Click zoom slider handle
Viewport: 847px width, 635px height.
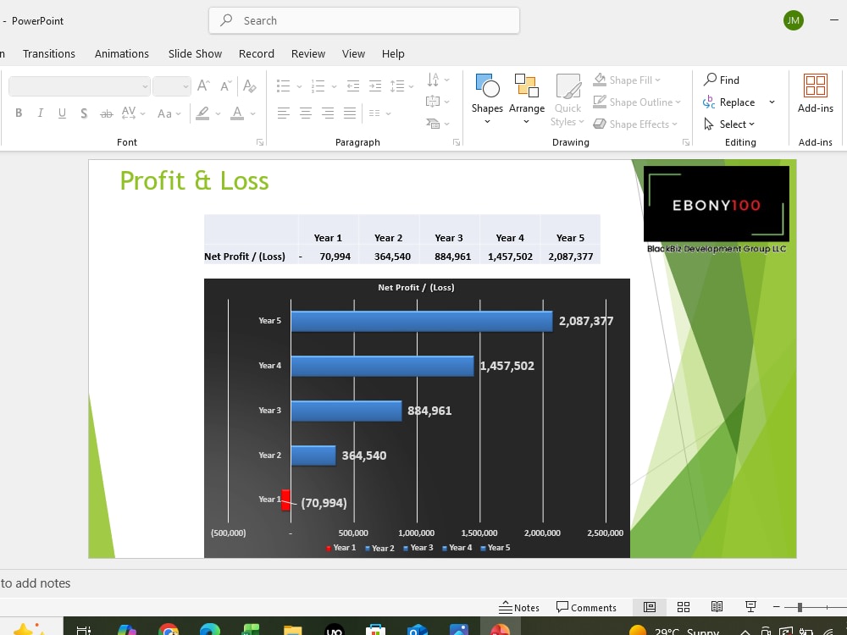tap(800, 607)
